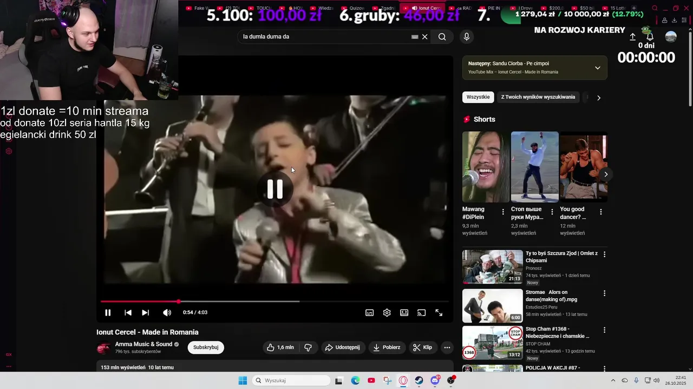Image resolution: width=693 pixels, height=389 pixels.
Task: Click the Udostępnij share button
Action: tap(342, 347)
